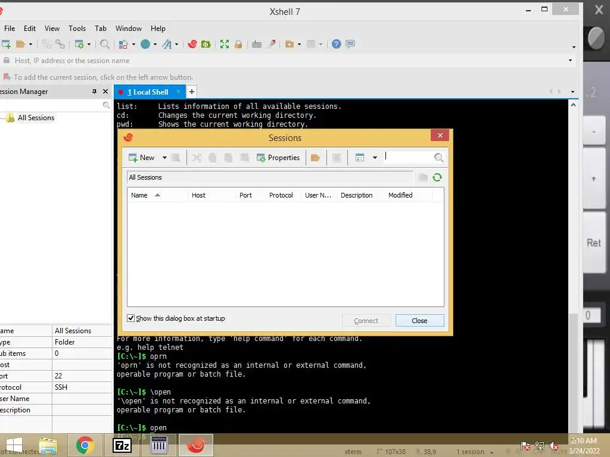This screenshot has width=610, height=457.
Task: Open the Window menu
Action: [129, 29]
